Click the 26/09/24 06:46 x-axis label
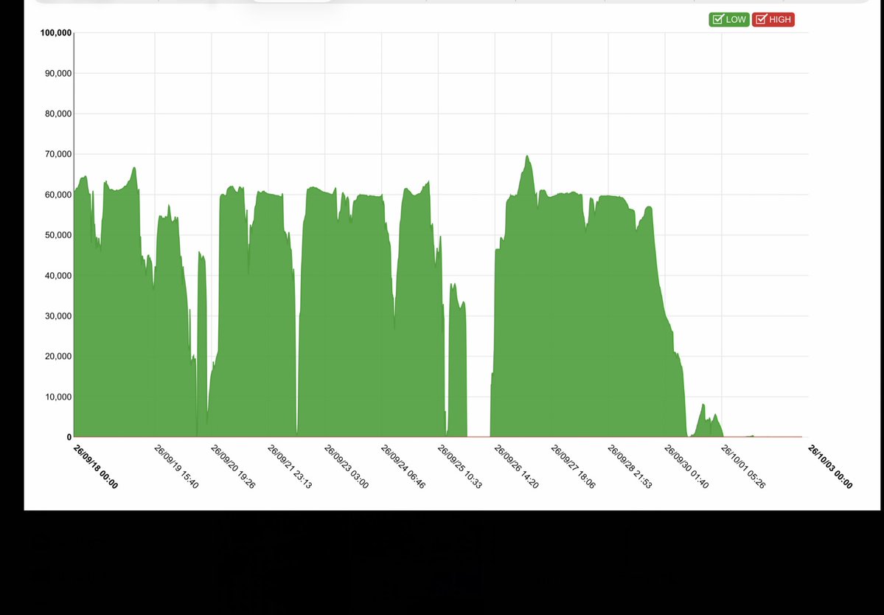The height and width of the screenshot is (615, 884). 403,467
